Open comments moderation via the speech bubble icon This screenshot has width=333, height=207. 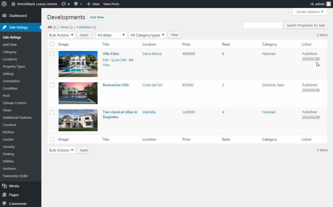tap(77, 4)
